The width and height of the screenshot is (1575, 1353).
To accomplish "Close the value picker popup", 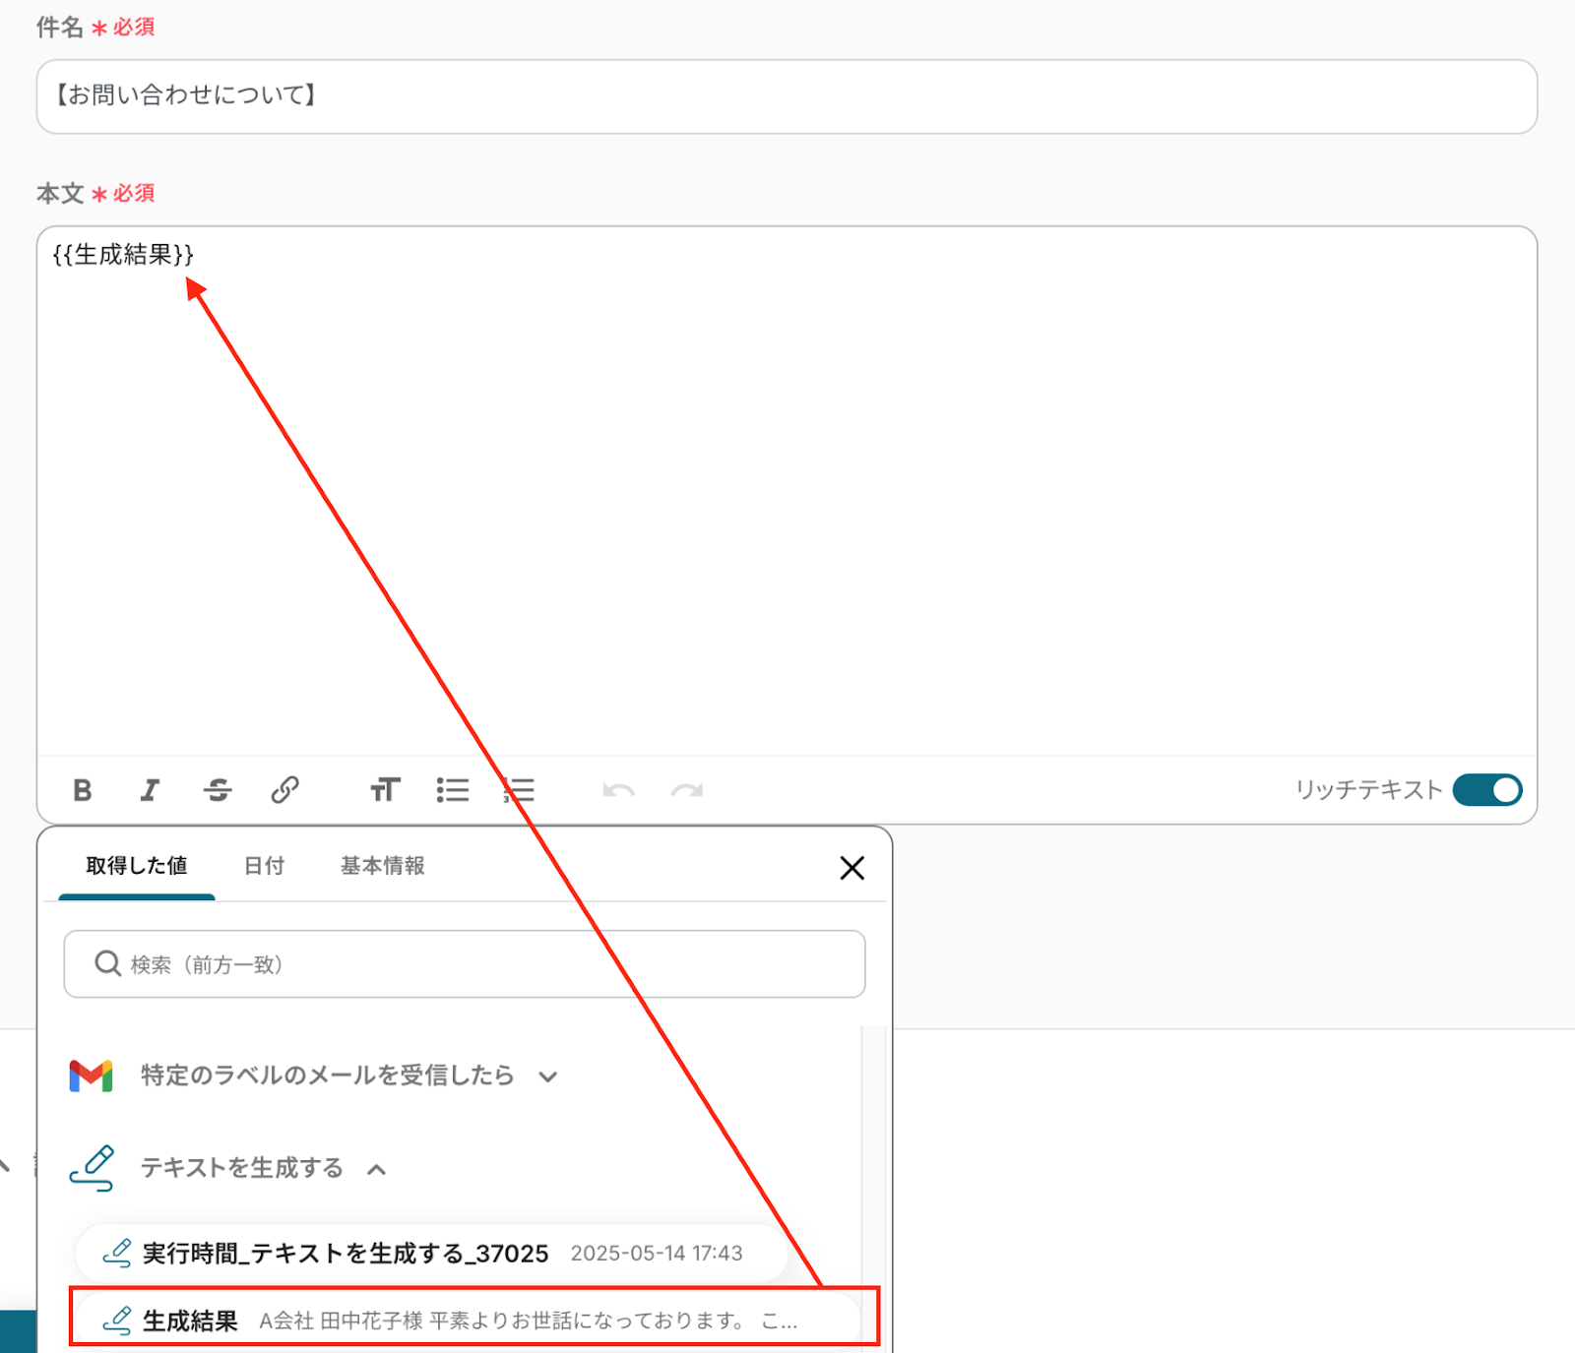I will [x=852, y=868].
